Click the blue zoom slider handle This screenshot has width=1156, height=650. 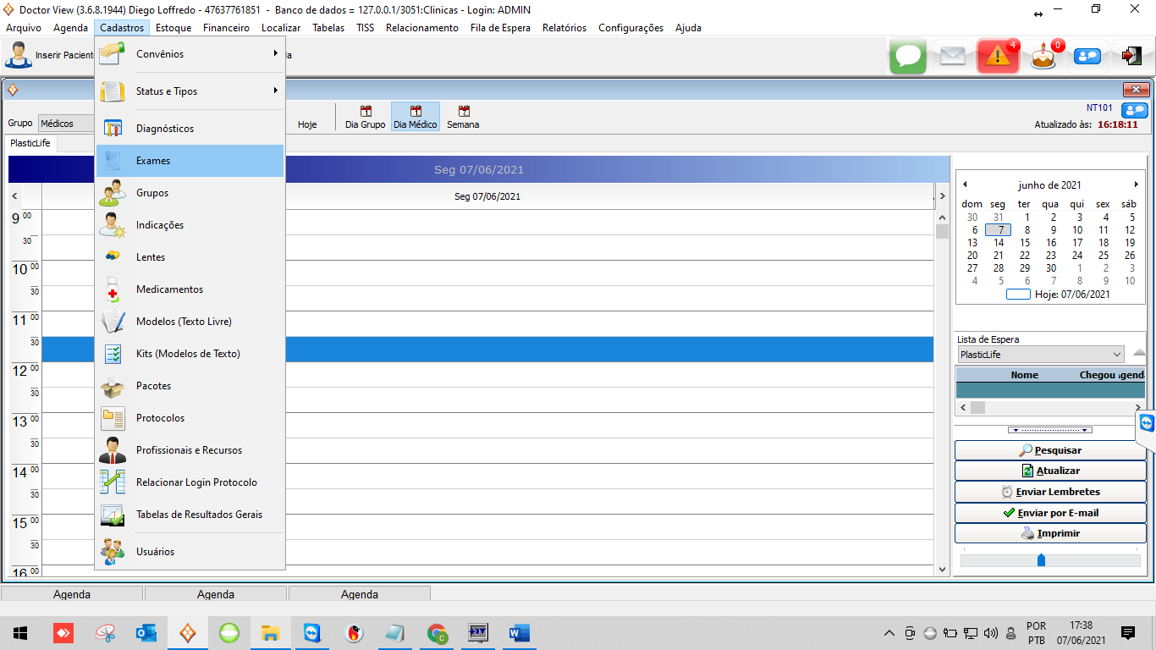tap(1041, 560)
